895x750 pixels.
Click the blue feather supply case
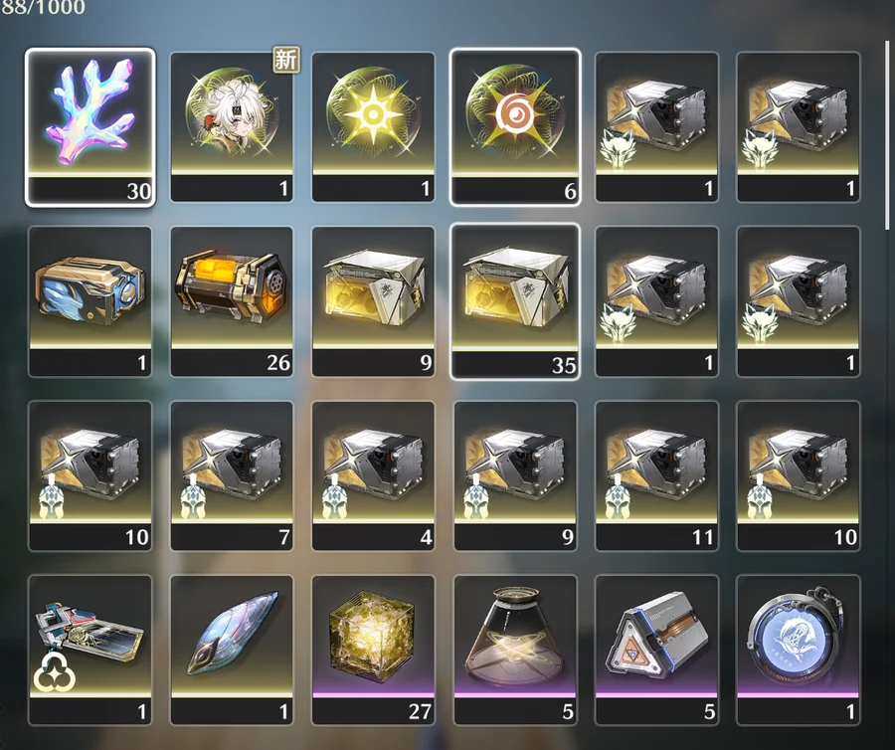(89, 301)
